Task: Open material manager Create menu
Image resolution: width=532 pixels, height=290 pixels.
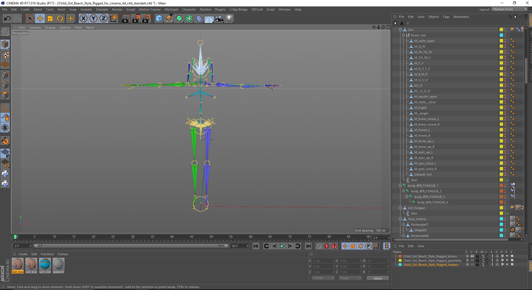Action: [x=23, y=254]
